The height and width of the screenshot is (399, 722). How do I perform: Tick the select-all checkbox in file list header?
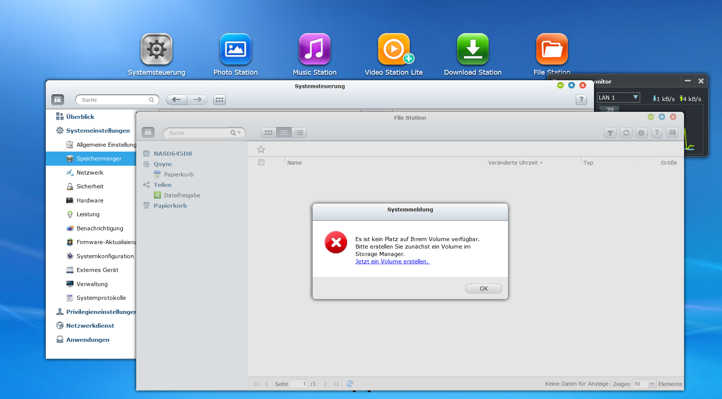[261, 162]
